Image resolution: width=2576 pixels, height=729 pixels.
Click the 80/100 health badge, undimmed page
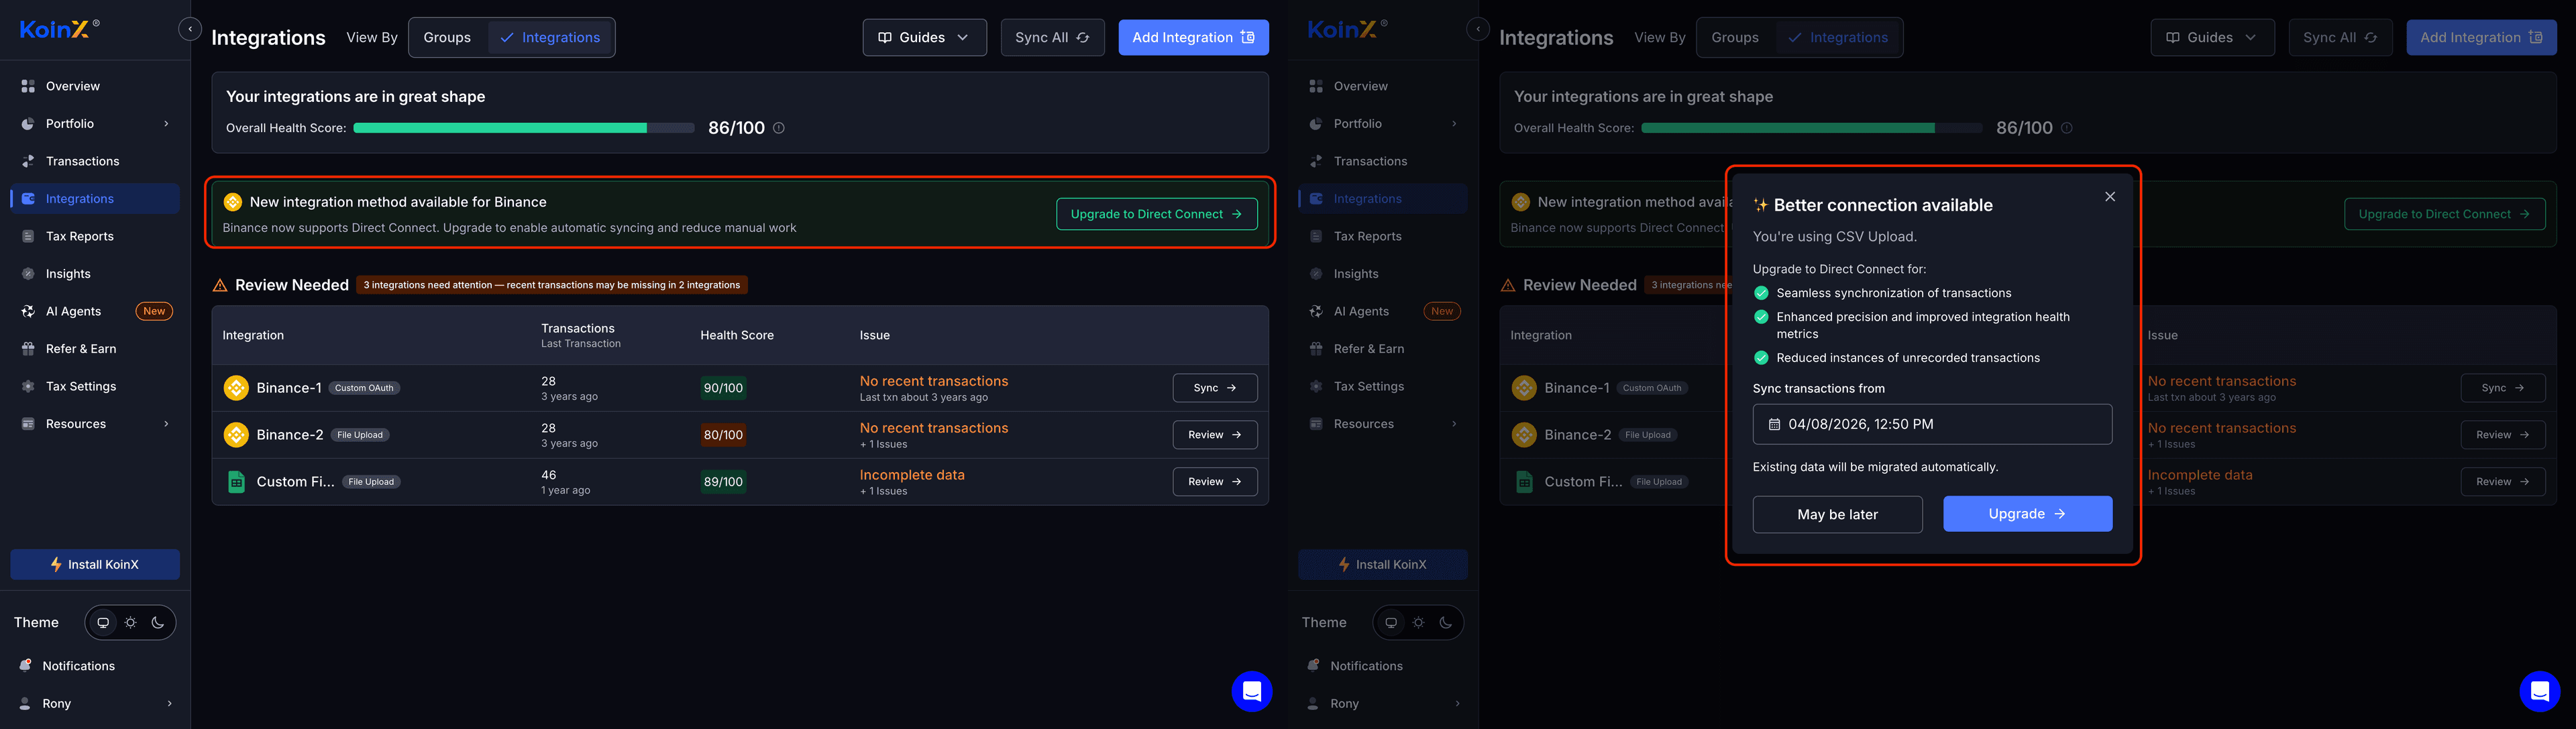pyautogui.click(x=723, y=435)
